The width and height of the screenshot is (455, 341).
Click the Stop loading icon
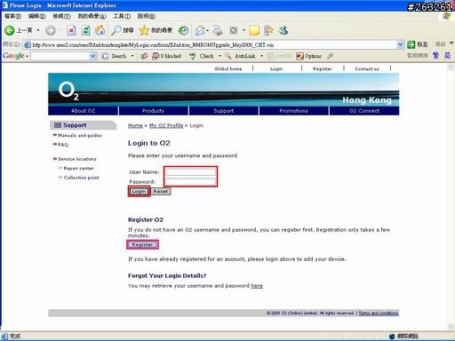point(71,30)
